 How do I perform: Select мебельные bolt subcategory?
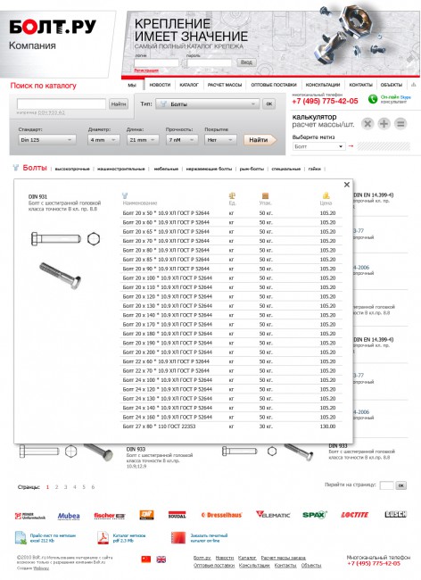pyautogui.click(x=166, y=169)
